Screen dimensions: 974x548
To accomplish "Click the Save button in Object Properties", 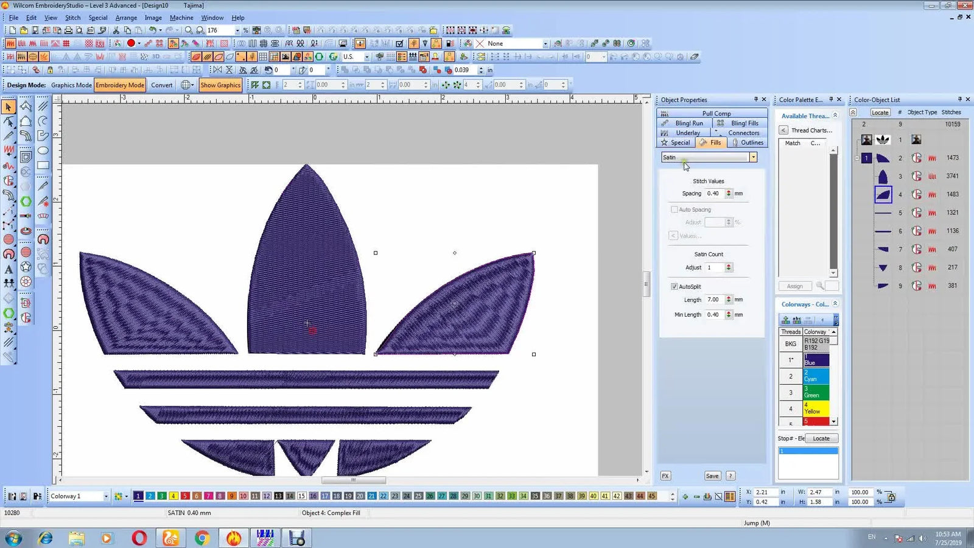I will (712, 476).
